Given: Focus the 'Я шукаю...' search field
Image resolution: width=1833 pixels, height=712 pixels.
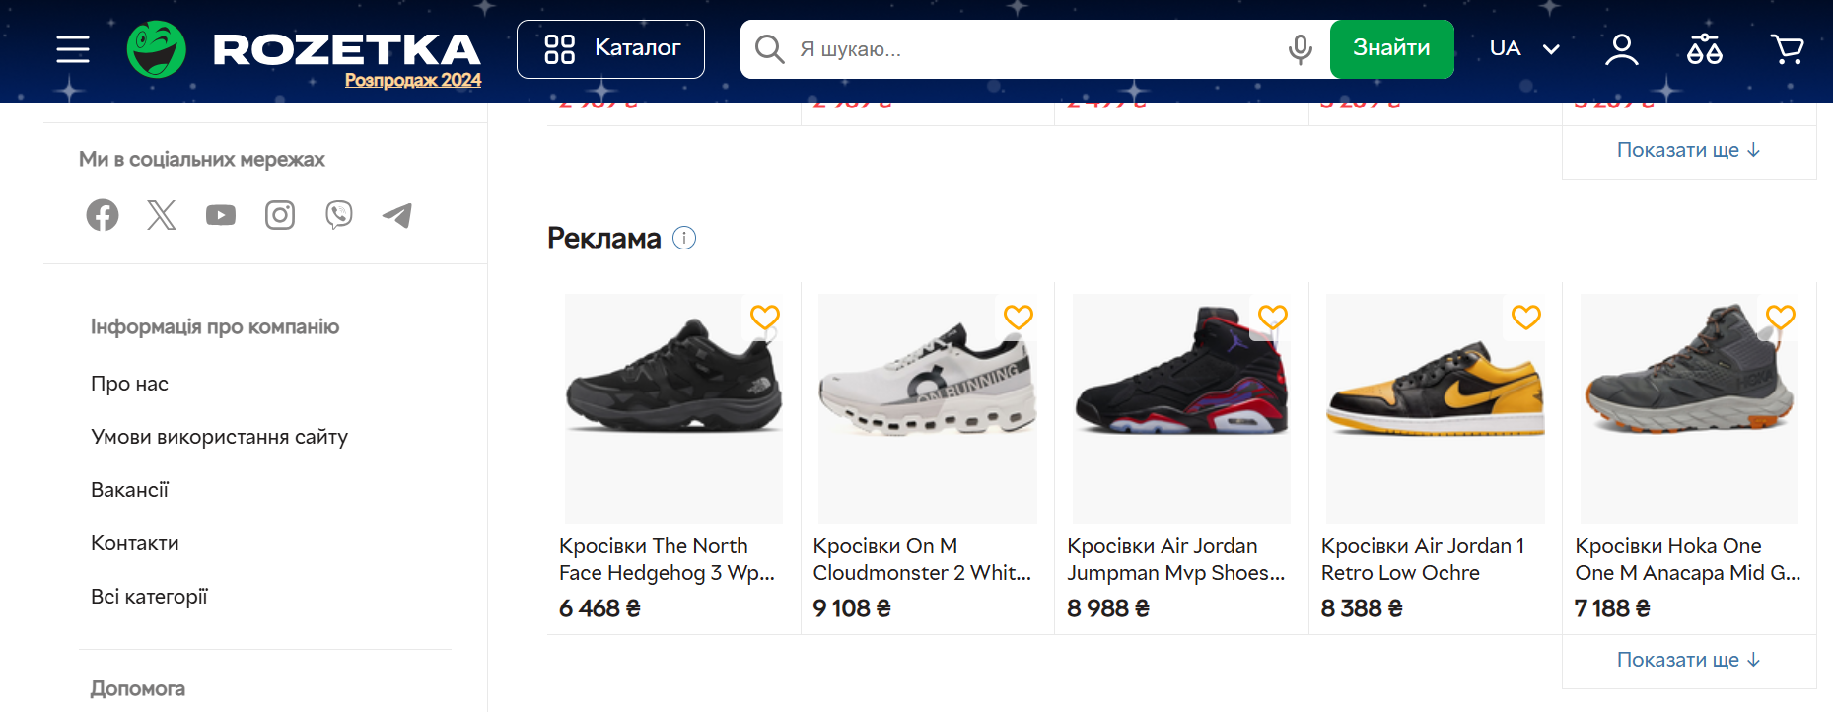Looking at the screenshot, I should [1025, 49].
